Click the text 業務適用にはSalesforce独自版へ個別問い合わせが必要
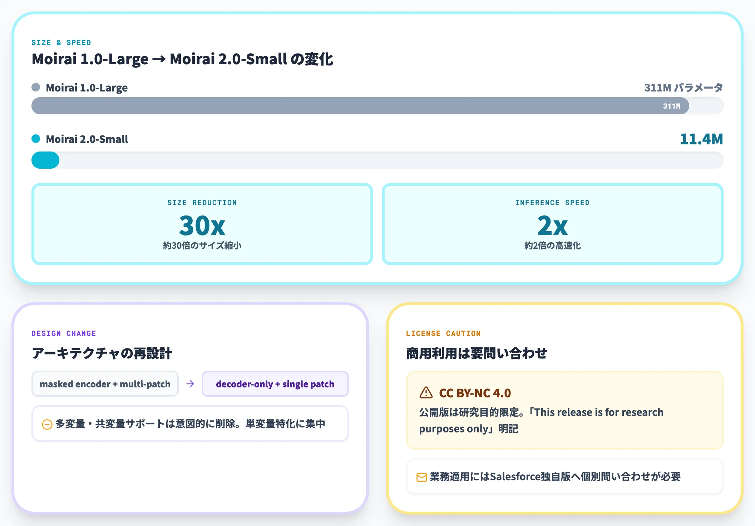 coord(555,477)
